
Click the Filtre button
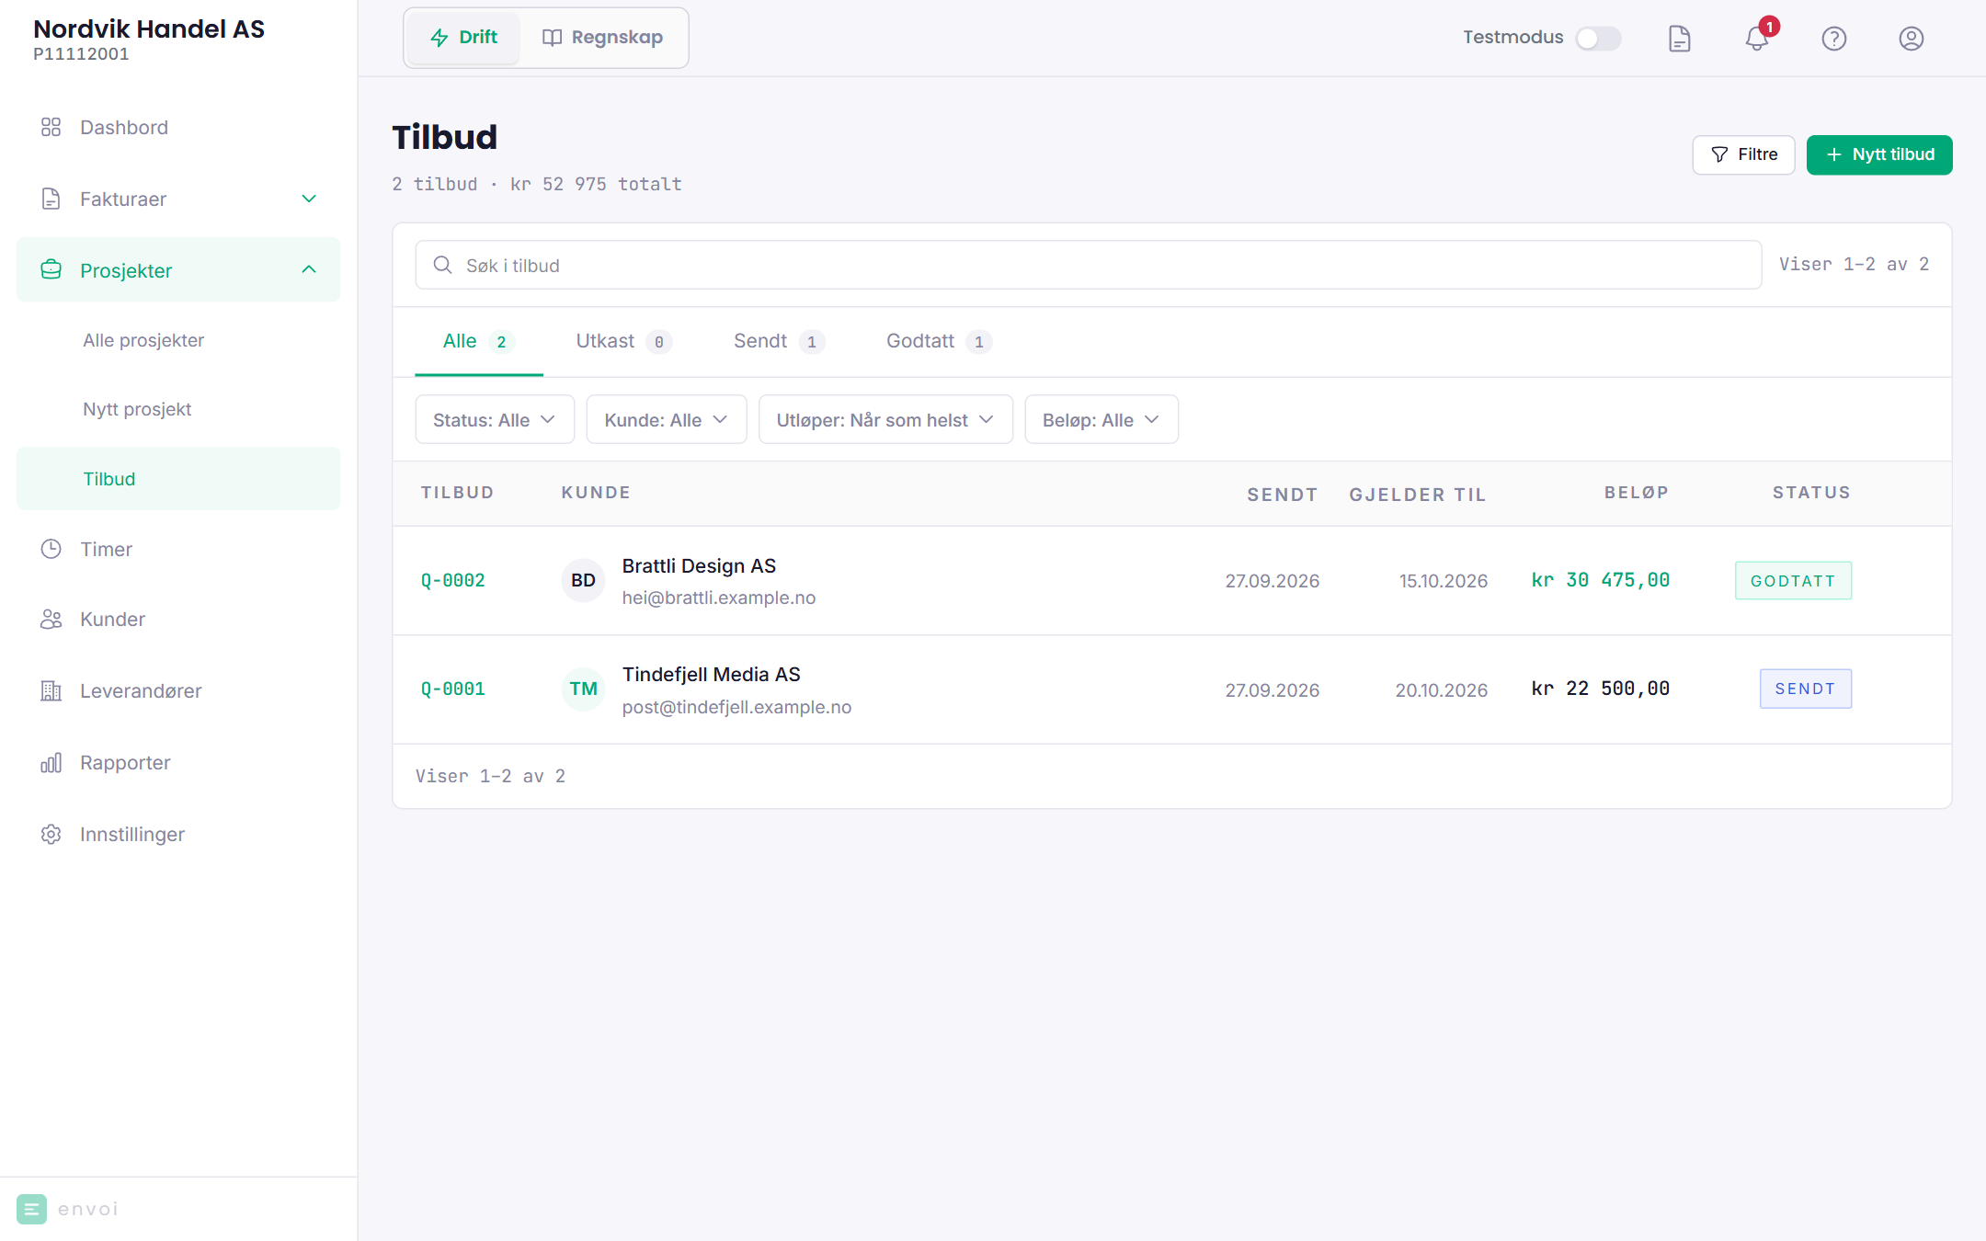(x=1743, y=154)
